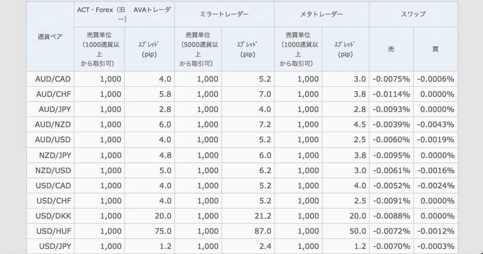Click the ミラートレーダー column group header
Screen dimensions: 483x254
coord(224,14)
